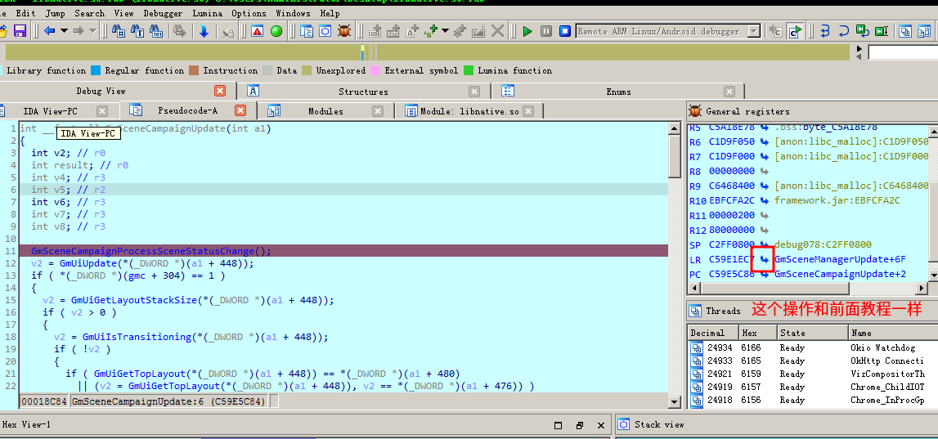Click the run until return icon
The image size is (938, 439).
coord(862,31)
